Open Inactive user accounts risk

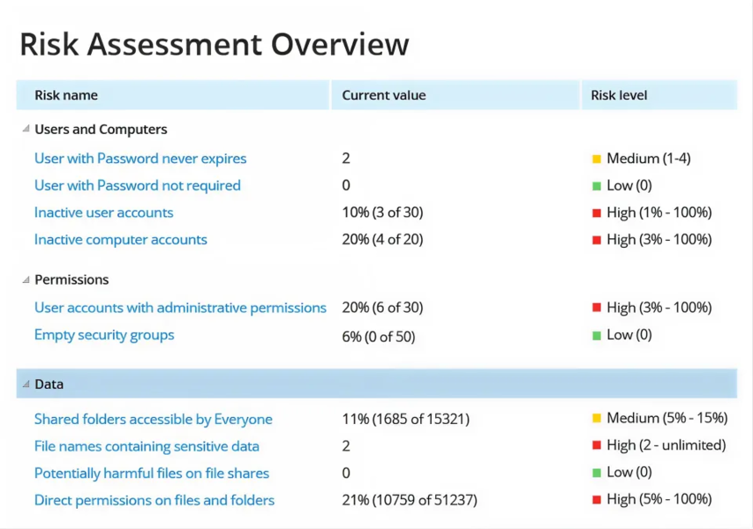[x=103, y=212]
